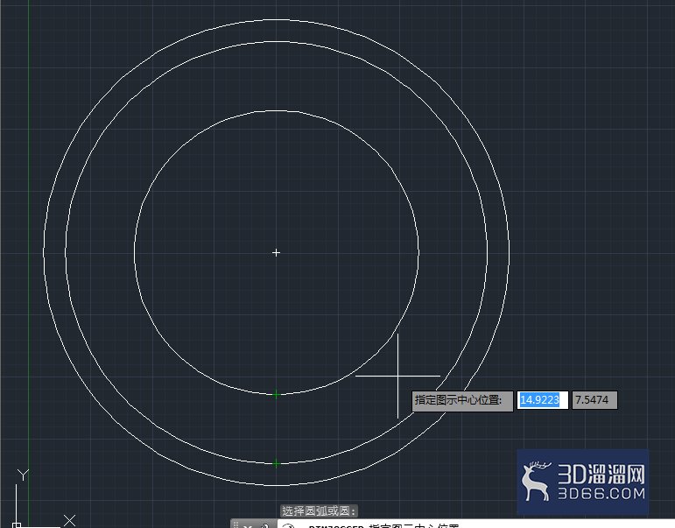Click the Y coordinate field showing 7.5474
Image resolution: width=675 pixels, height=528 pixels.
tap(594, 400)
